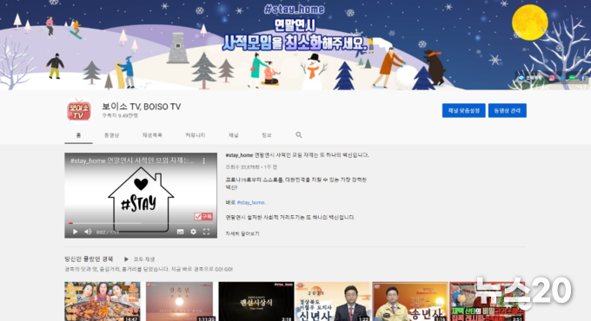Screen dimensions: 591x321
Task: Click the 보이소 TV, BOISO TV channel name
Action: 142,107
